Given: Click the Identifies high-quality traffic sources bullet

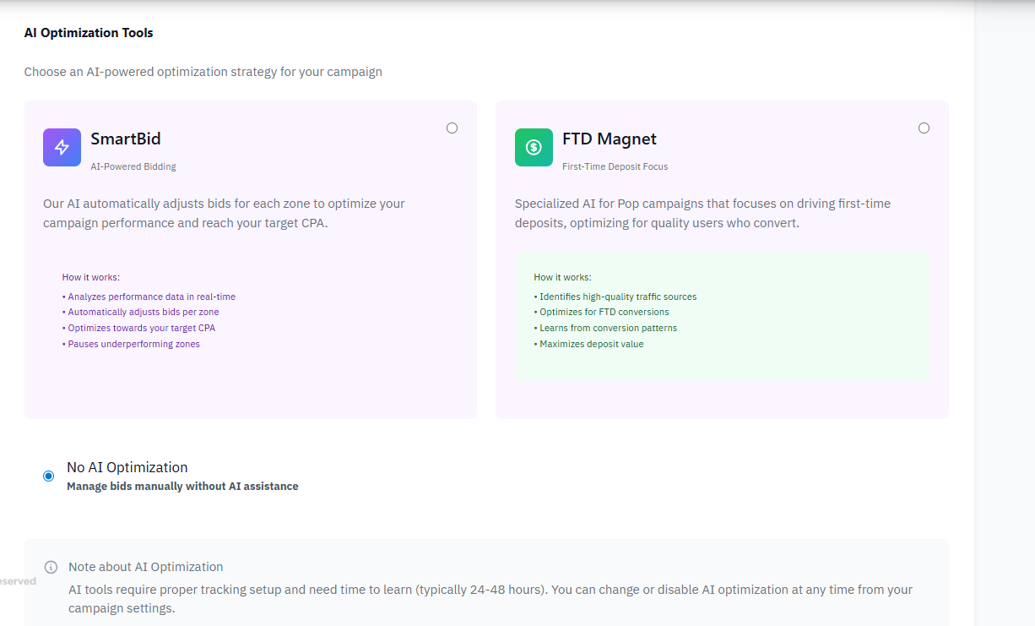Looking at the screenshot, I should point(615,297).
